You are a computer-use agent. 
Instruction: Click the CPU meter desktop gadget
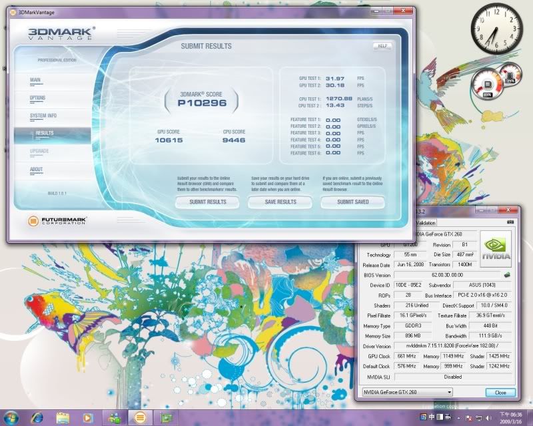tap(487, 84)
